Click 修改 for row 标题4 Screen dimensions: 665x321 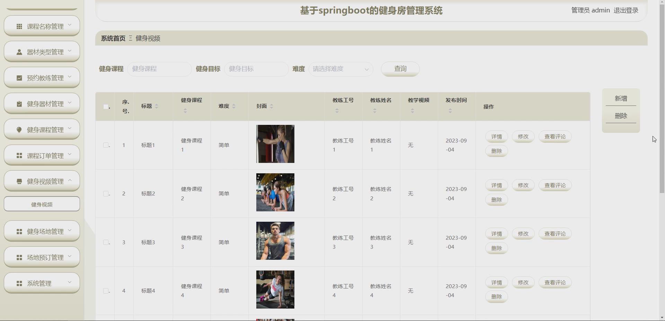pos(523,283)
